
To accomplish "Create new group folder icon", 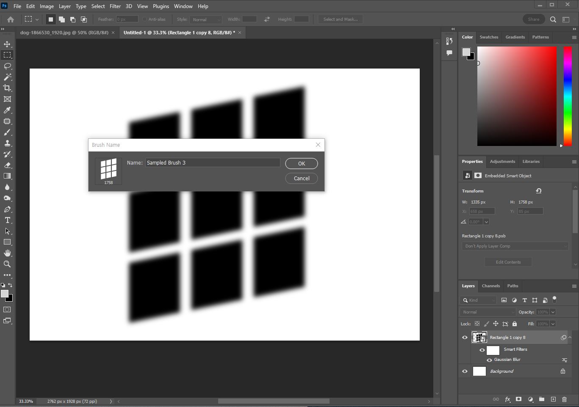I will point(542,399).
